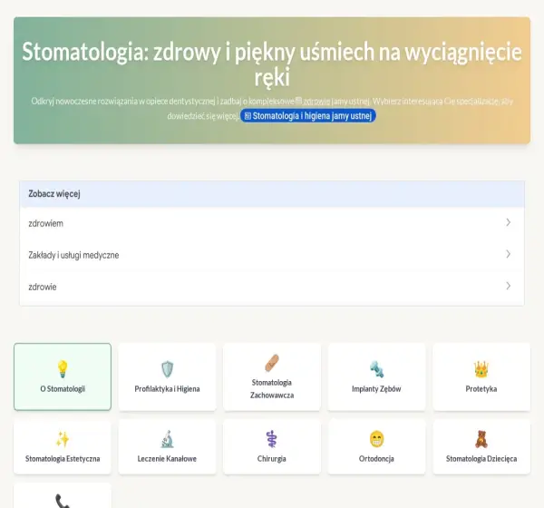The width and height of the screenshot is (544, 508).
Task: Click the lightbulb icon in O Stomatologii
Action: coord(63,369)
